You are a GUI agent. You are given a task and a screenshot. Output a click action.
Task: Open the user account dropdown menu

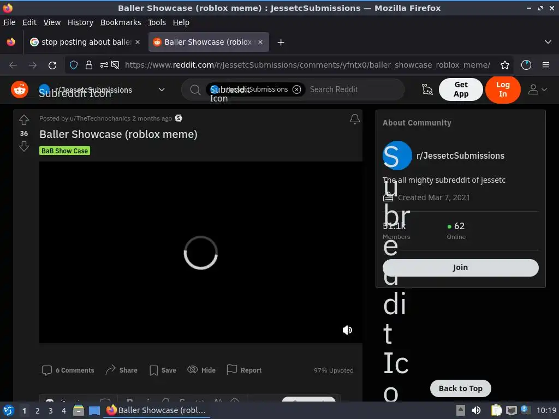point(537,89)
